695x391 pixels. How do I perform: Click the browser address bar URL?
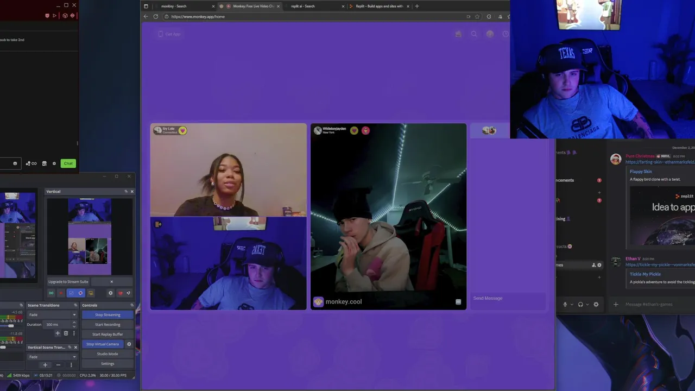(198, 16)
